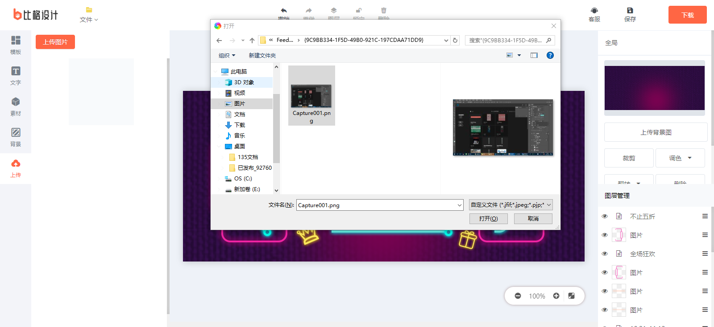Image resolution: width=714 pixels, height=327 pixels.
Task: Select 图片 folder in navigation tree
Action: point(240,104)
